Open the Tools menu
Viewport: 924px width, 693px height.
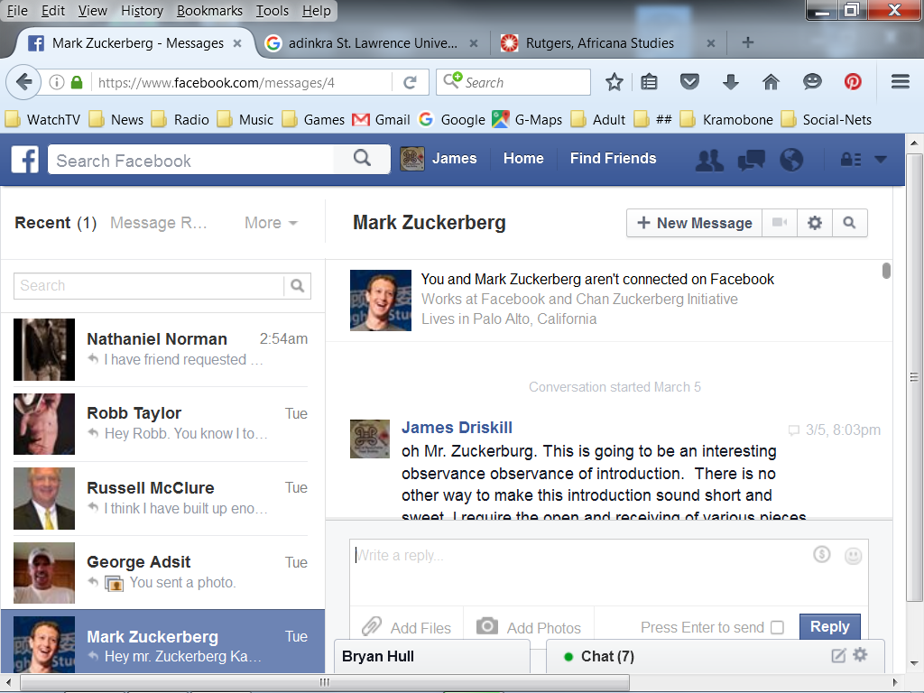coord(273,11)
